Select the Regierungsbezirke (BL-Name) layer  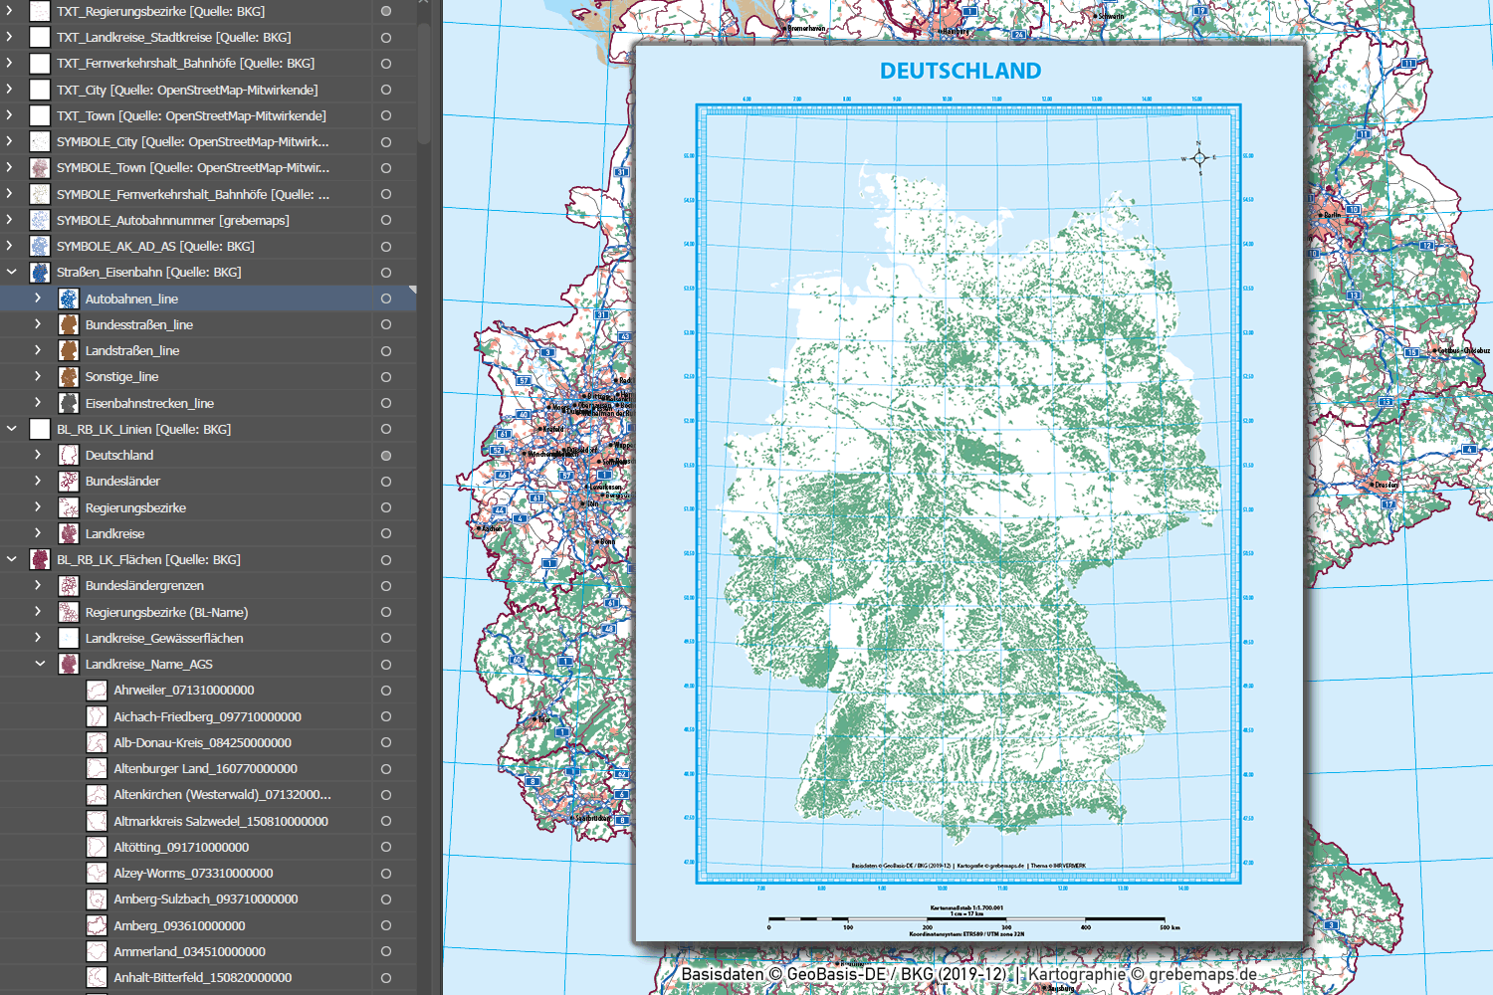click(166, 612)
